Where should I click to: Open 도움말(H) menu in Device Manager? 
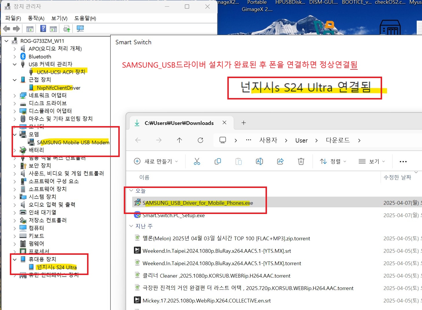click(85, 18)
